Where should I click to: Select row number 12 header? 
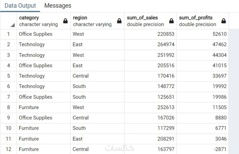click(8, 149)
